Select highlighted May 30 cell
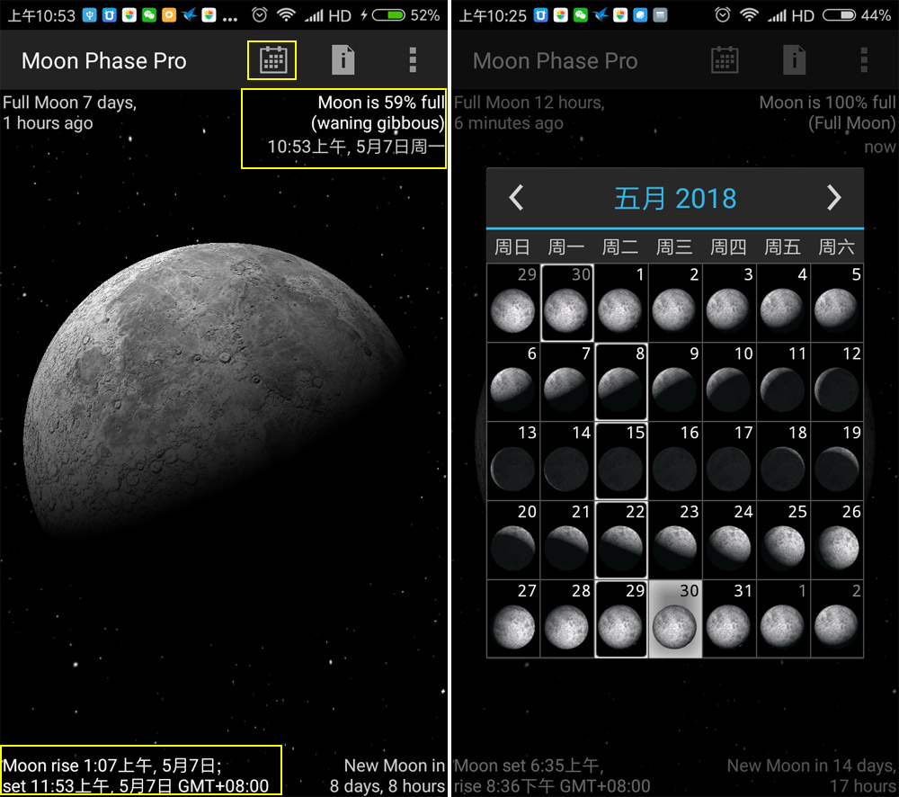This screenshot has width=899, height=797. (x=675, y=619)
